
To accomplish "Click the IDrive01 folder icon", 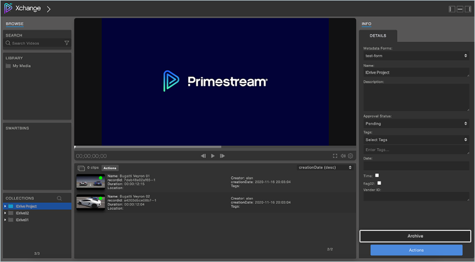I will point(11,220).
